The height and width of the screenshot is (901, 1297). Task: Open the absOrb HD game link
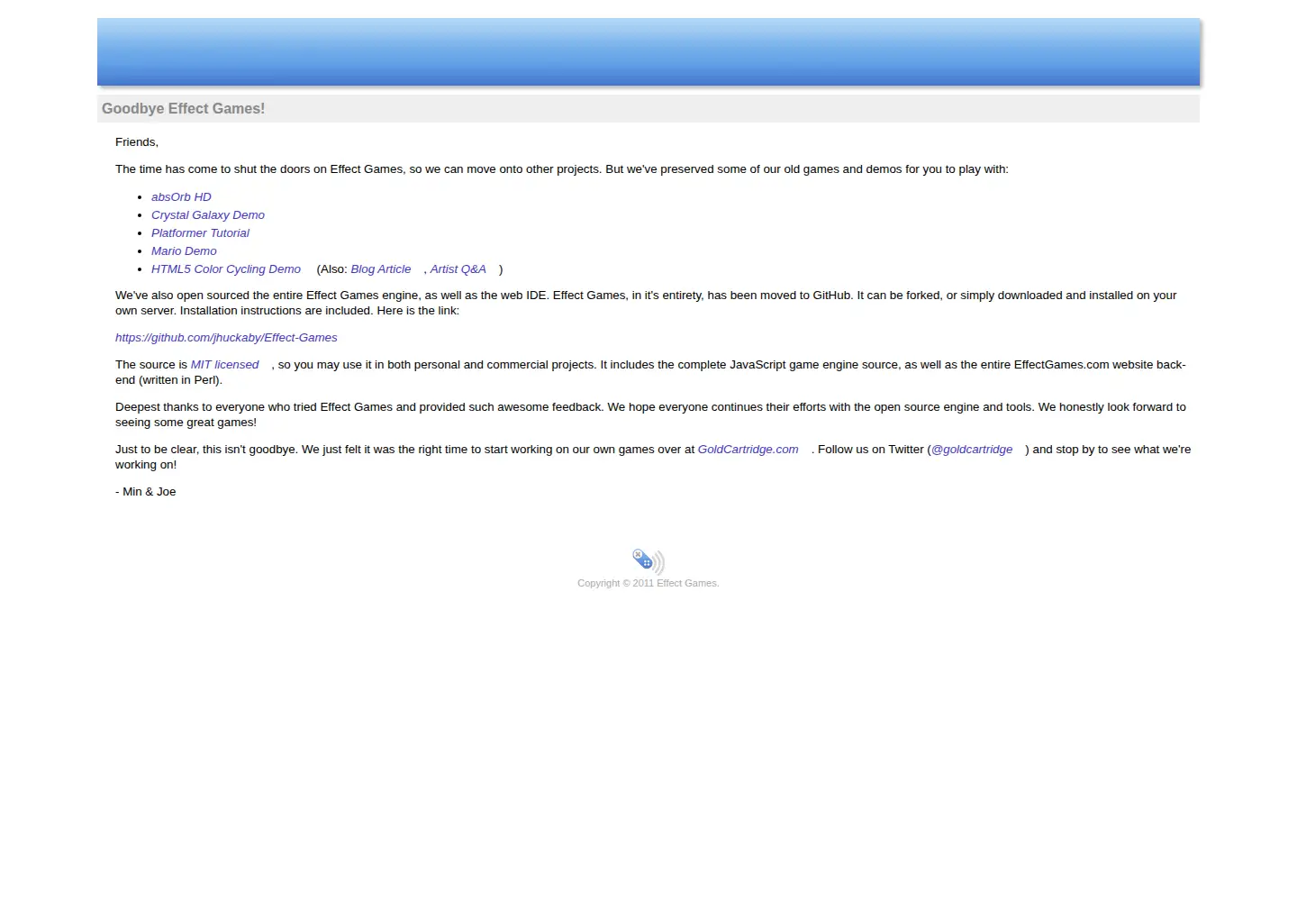pos(181,196)
